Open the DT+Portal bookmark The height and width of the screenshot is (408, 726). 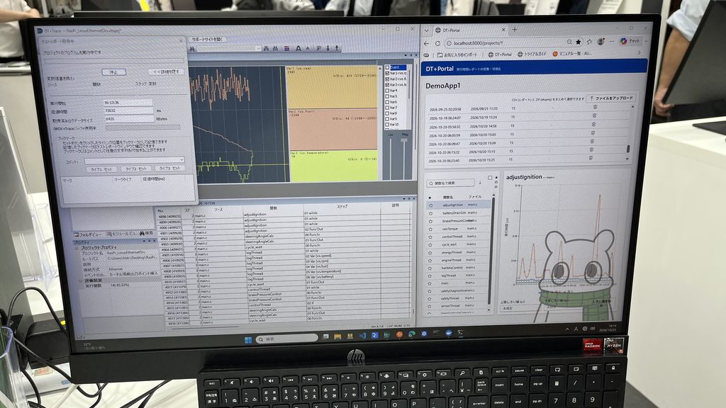(x=500, y=54)
